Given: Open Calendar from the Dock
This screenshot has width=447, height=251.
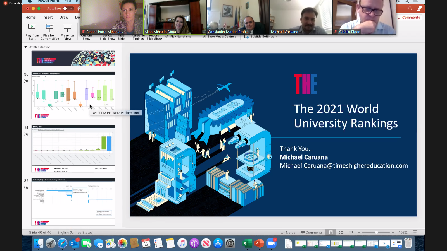Looking at the screenshot, I should (146, 243).
